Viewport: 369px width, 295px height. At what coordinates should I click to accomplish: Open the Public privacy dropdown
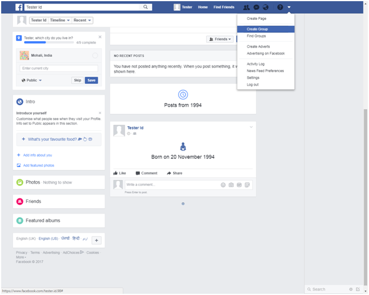coord(32,80)
